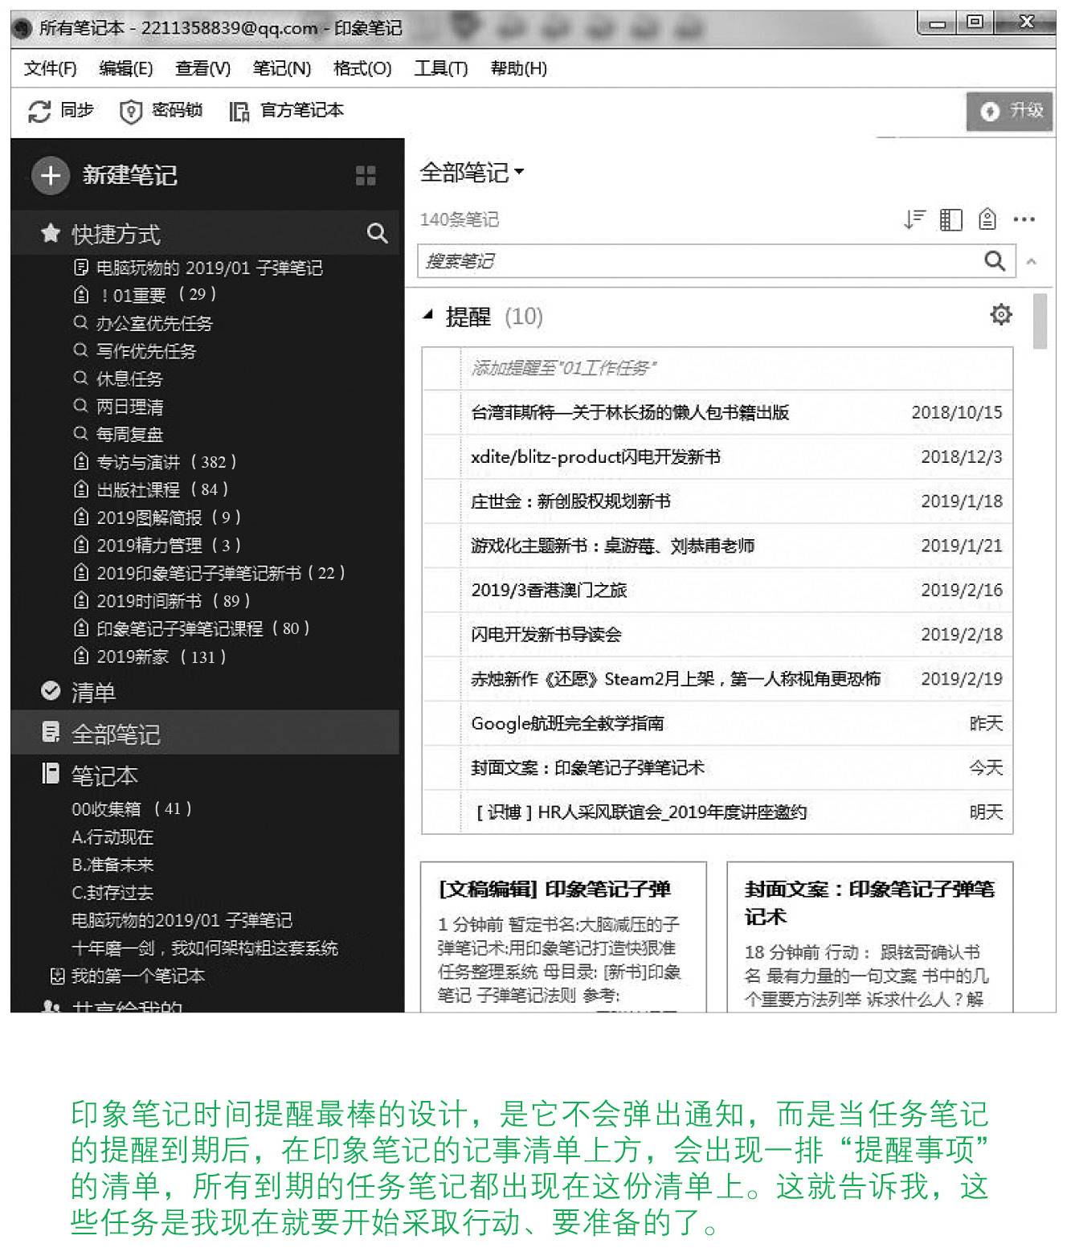Screen dimensions: 1071x1256
Task: Click the note icon for 电脑玩物的 2019/01 shortcut
Action: coord(80,267)
